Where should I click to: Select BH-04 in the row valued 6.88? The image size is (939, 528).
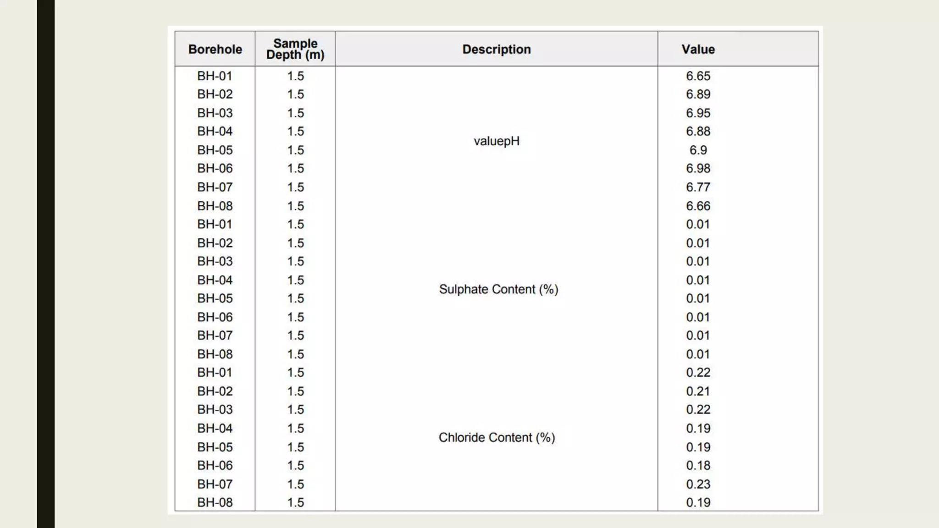pos(215,131)
